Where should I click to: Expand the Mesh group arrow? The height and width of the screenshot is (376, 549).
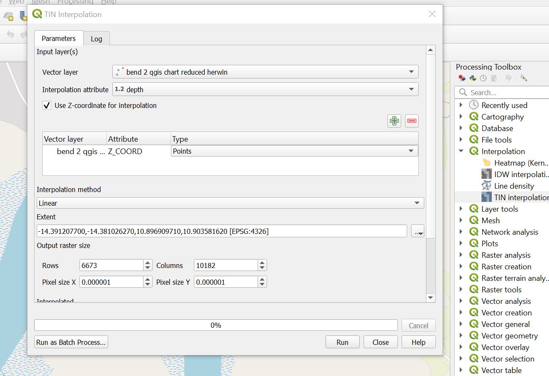(x=461, y=220)
